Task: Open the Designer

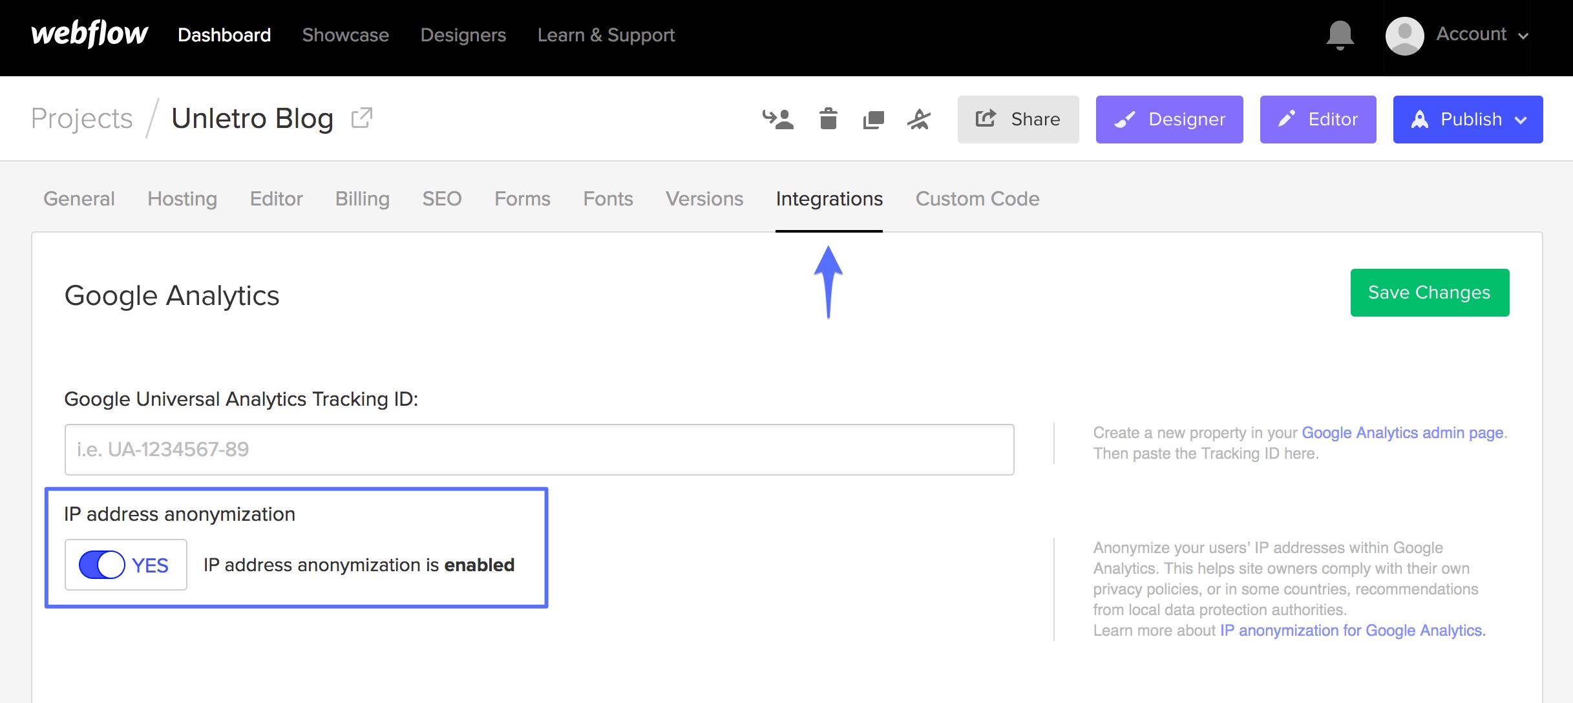Action: tap(1169, 120)
